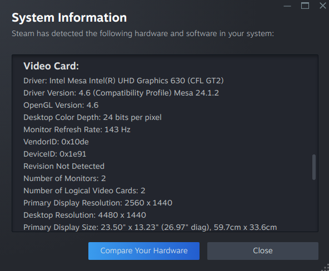Click the 'Primary Display Size: 23.50" x 13.23"' line
Screen dimensions: 329x271
(150, 227)
